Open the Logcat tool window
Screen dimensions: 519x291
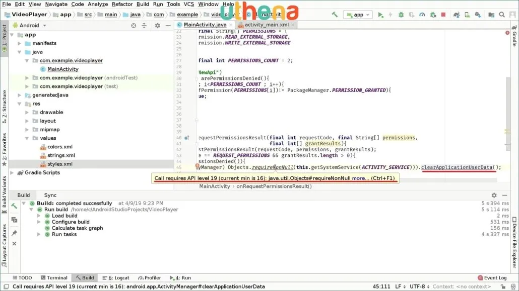tap(115, 278)
